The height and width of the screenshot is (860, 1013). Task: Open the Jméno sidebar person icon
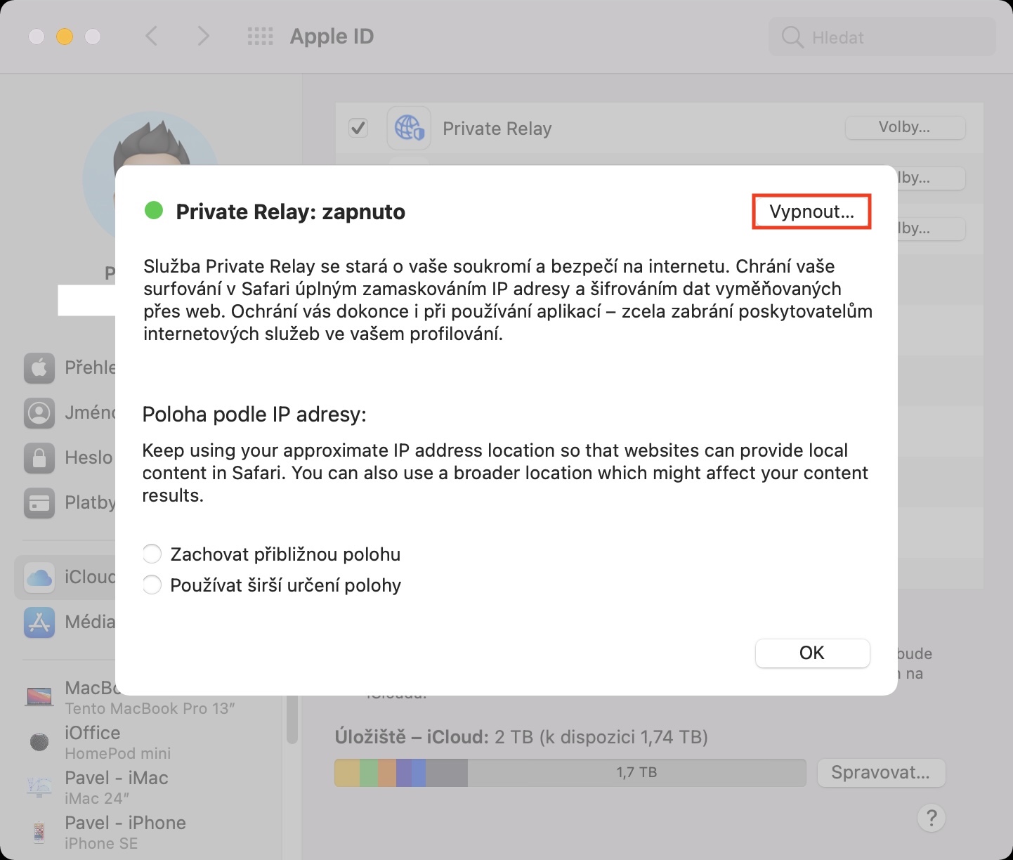[39, 412]
